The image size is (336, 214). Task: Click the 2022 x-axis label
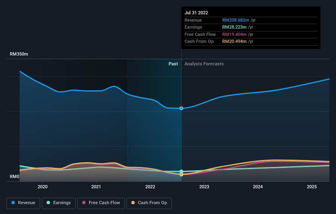tap(150, 187)
